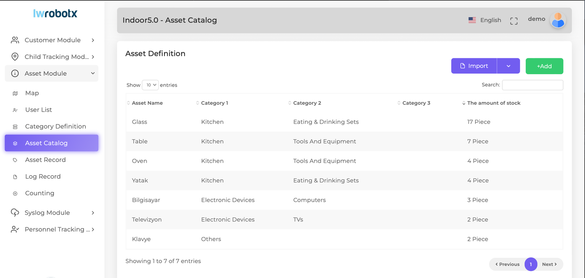The height and width of the screenshot is (278, 585).
Task: Click the Customer Module people icon
Action: [x=15, y=40]
